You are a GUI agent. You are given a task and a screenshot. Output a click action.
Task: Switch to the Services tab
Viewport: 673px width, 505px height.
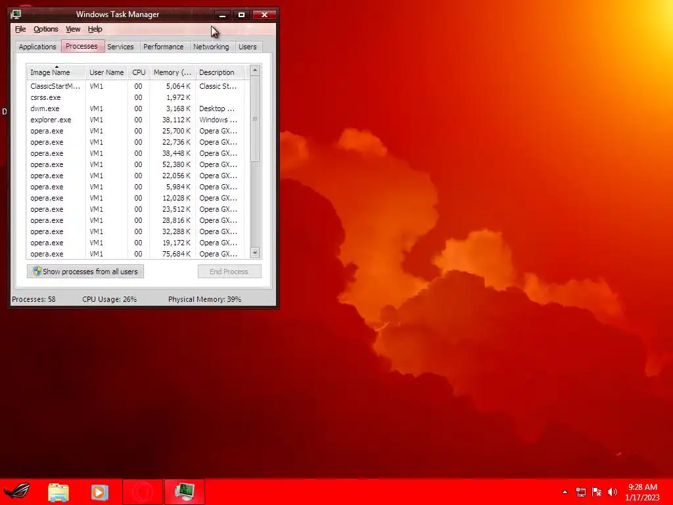tap(120, 47)
